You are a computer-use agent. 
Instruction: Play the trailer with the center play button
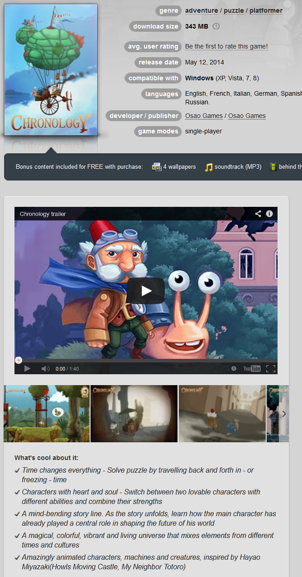coord(146,291)
